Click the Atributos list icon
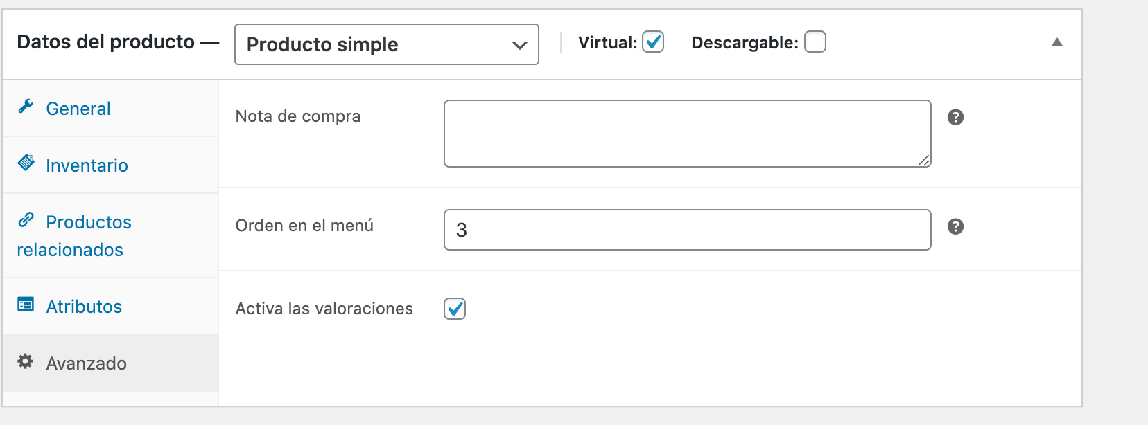The width and height of the screenshot is (1148, 425). (x=26, y=304)
